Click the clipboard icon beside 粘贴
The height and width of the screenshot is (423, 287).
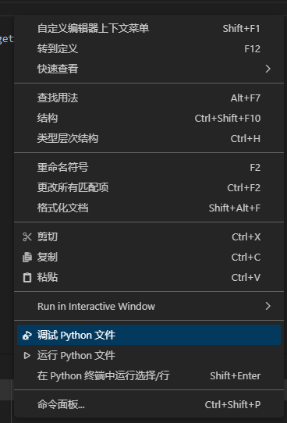pyautogui.click(x=27, y=277)
